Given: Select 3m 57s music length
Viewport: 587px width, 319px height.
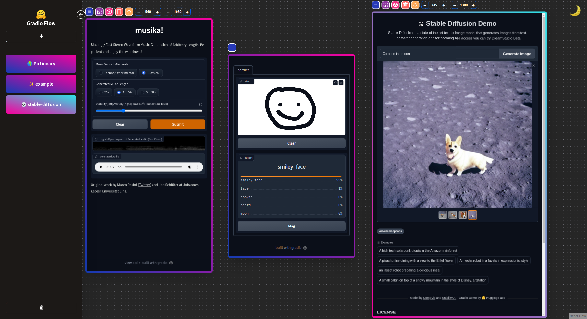Looking at the screenshot, I should click(x=148, y=92).
